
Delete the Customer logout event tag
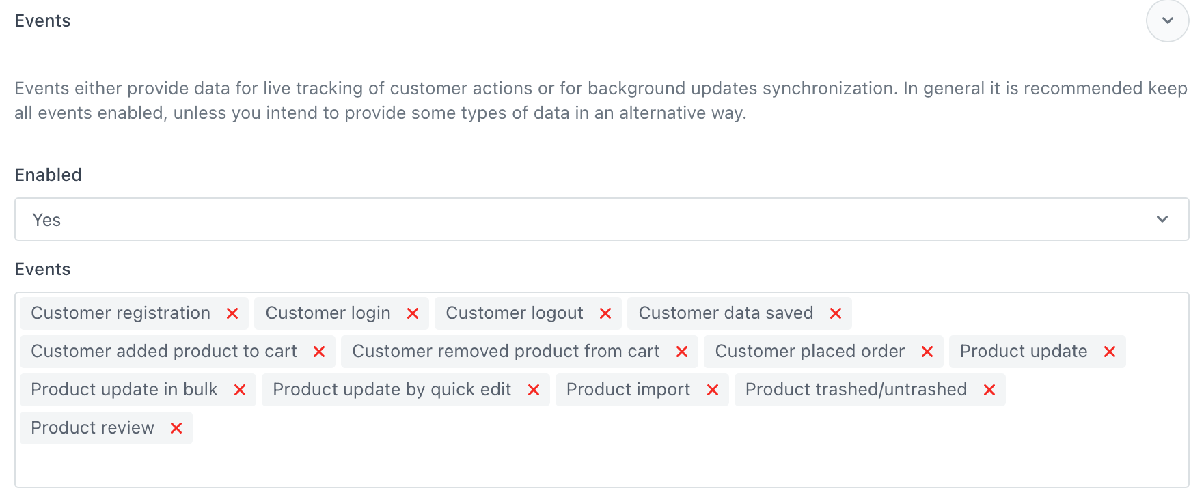[605, 313]
